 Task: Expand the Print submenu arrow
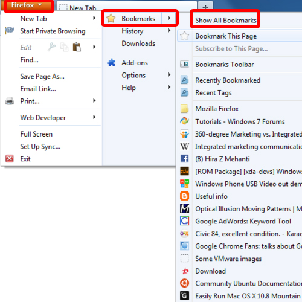coord(94,101)
